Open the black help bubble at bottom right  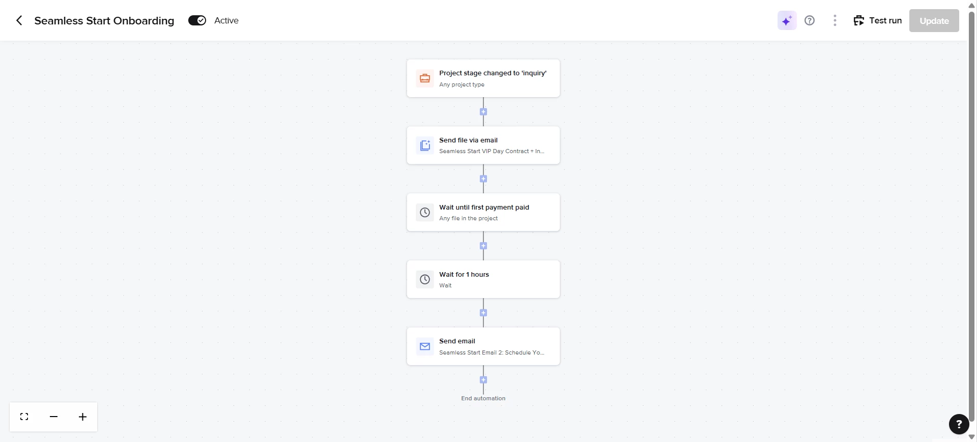(959, 424)
